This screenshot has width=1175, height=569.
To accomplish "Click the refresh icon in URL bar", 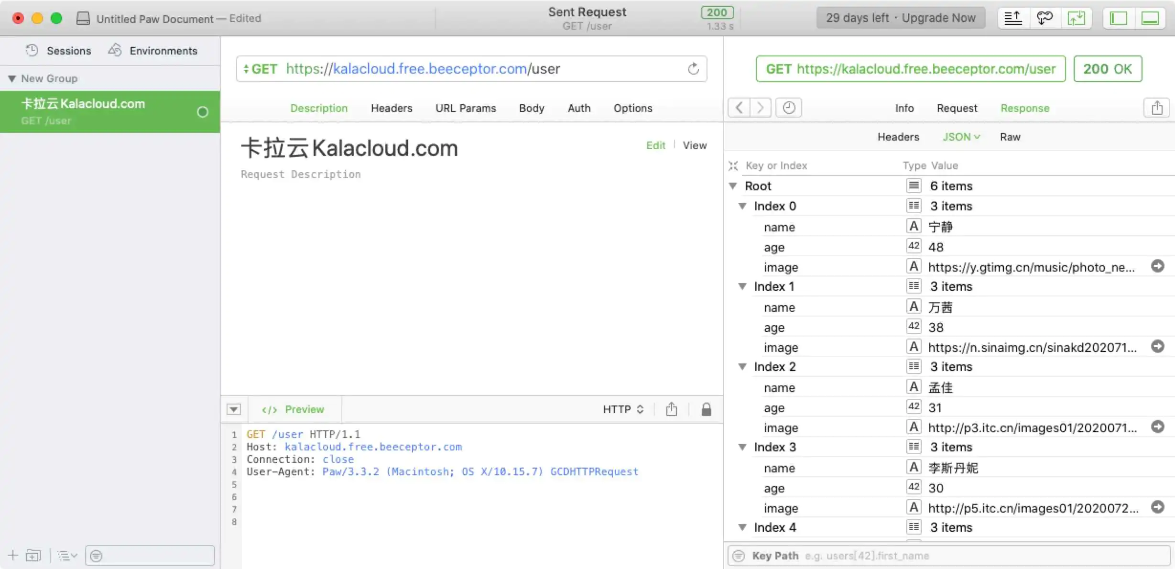I will coord(693,69).
